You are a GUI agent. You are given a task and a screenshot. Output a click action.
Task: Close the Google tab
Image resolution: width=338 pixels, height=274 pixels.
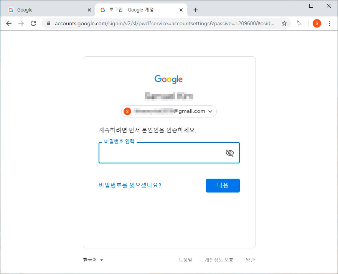click(x=89, y=10)
